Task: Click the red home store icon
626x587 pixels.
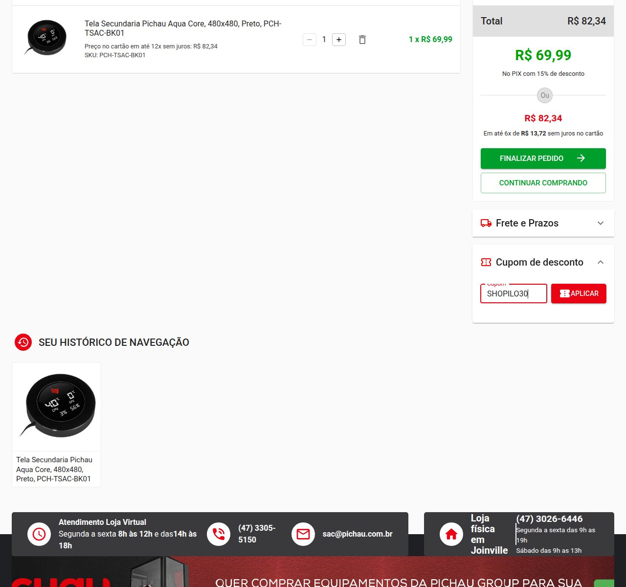Action: 451,534
